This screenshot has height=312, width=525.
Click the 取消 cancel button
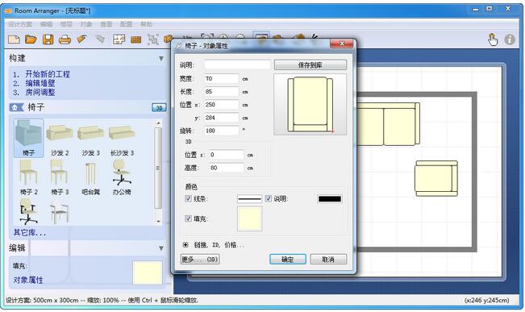click(328, 259)
